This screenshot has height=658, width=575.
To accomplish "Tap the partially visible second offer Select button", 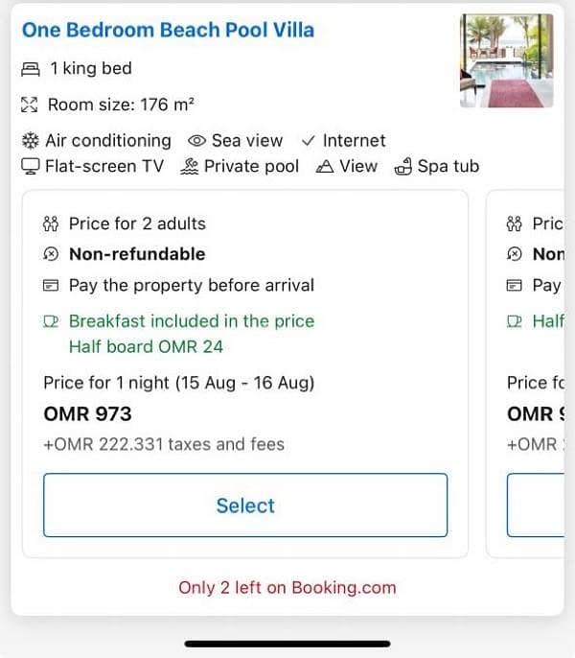I will tap(536, 505).
